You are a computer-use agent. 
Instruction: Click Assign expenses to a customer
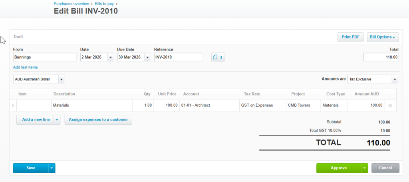(98, 119)
